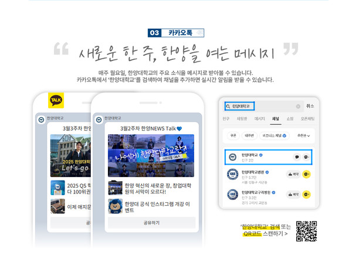Screen dimensions: 352x269
Task: Tap the 취소 cancel button
Action: click(x=310, y=106)
